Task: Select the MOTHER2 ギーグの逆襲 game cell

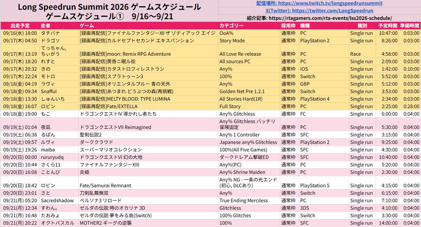Action: (x=148, y=223)
